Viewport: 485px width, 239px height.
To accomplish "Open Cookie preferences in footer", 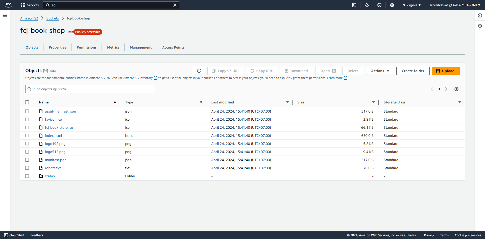I will pyautogui.click(x=468, y=235).
